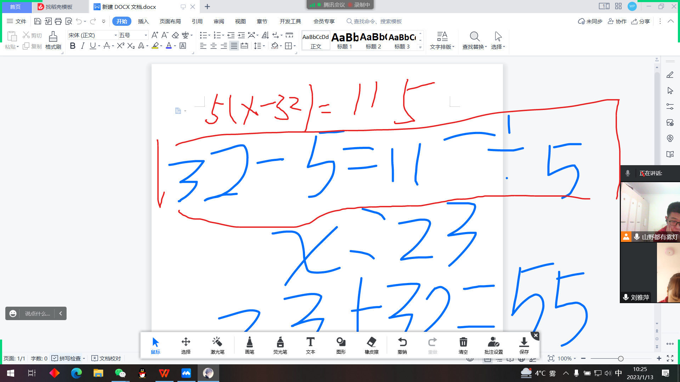Save annotations with 保存
This screenshot has height=382, width=680.
524,346
